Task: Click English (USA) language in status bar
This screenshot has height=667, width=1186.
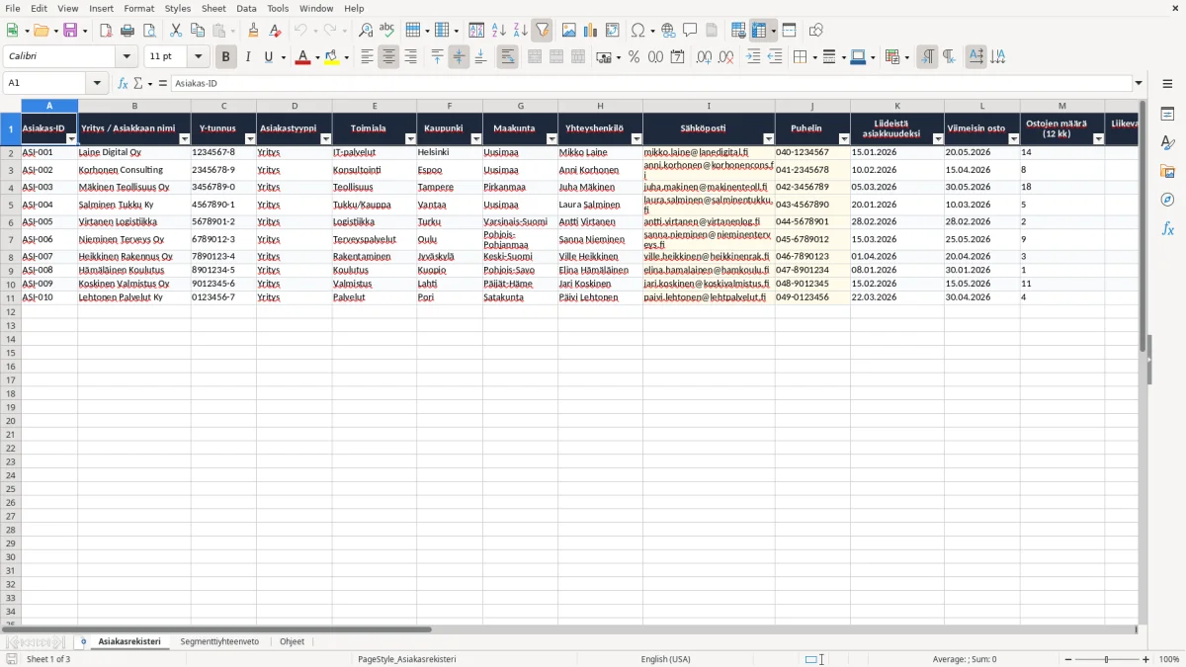Action: coord(666,659)
